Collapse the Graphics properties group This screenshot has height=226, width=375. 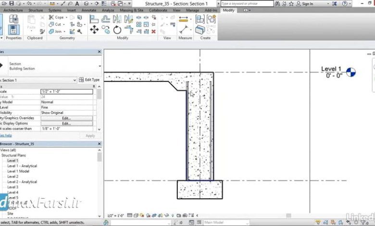pos(94,87)
